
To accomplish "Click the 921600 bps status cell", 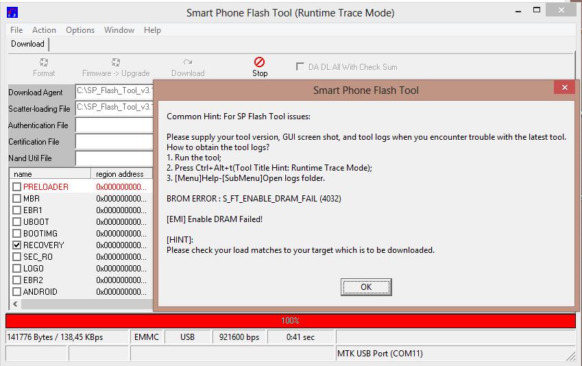I will [239, 337].
